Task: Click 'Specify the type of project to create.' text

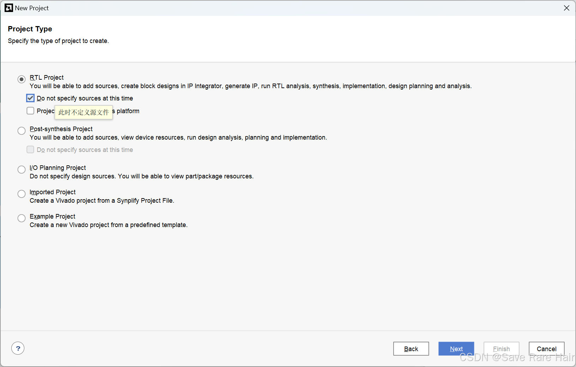Action: point(58,41)
